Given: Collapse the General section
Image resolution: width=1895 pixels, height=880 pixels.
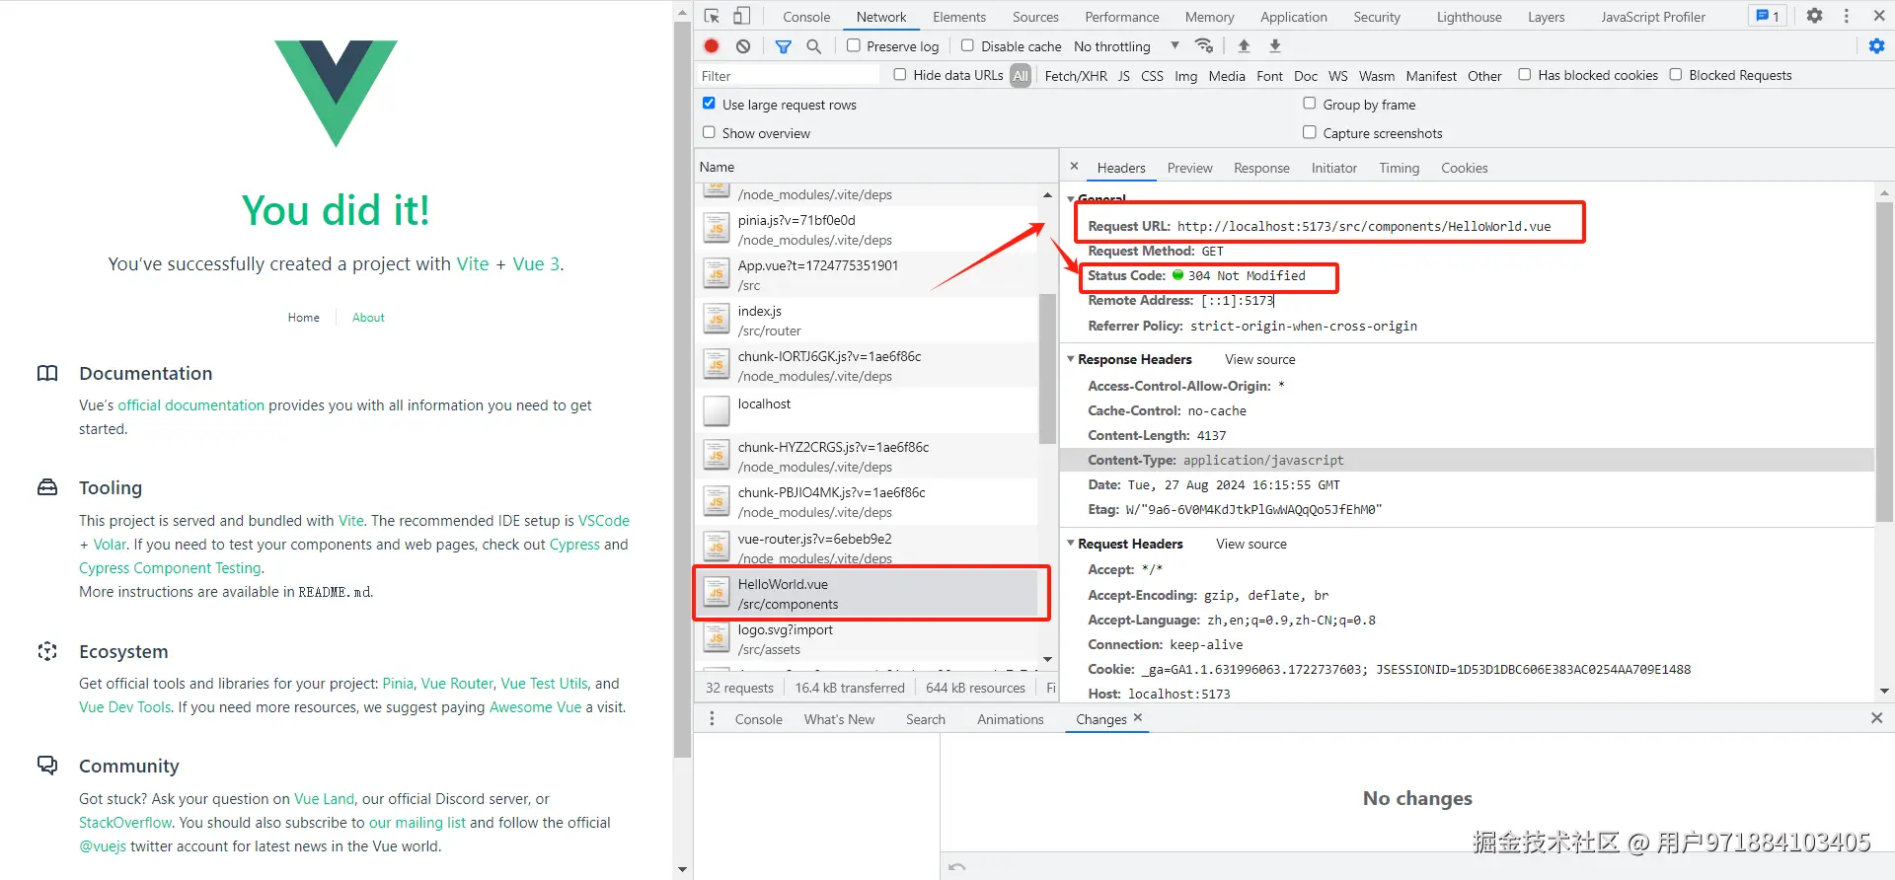Looking at the screenshot, I should point(1071,198).
